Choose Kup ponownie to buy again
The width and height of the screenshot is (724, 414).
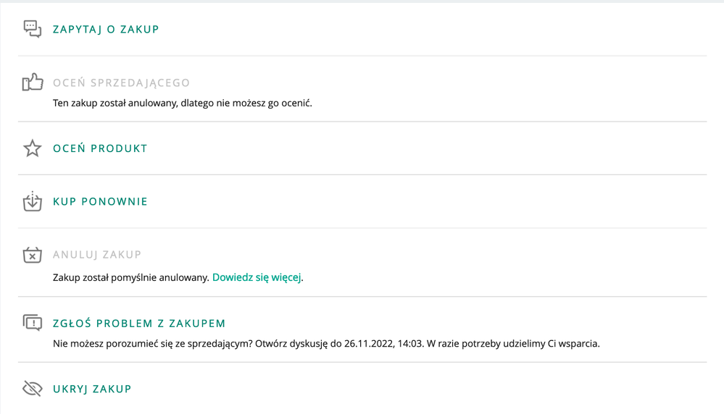click(x=100, y=201)
